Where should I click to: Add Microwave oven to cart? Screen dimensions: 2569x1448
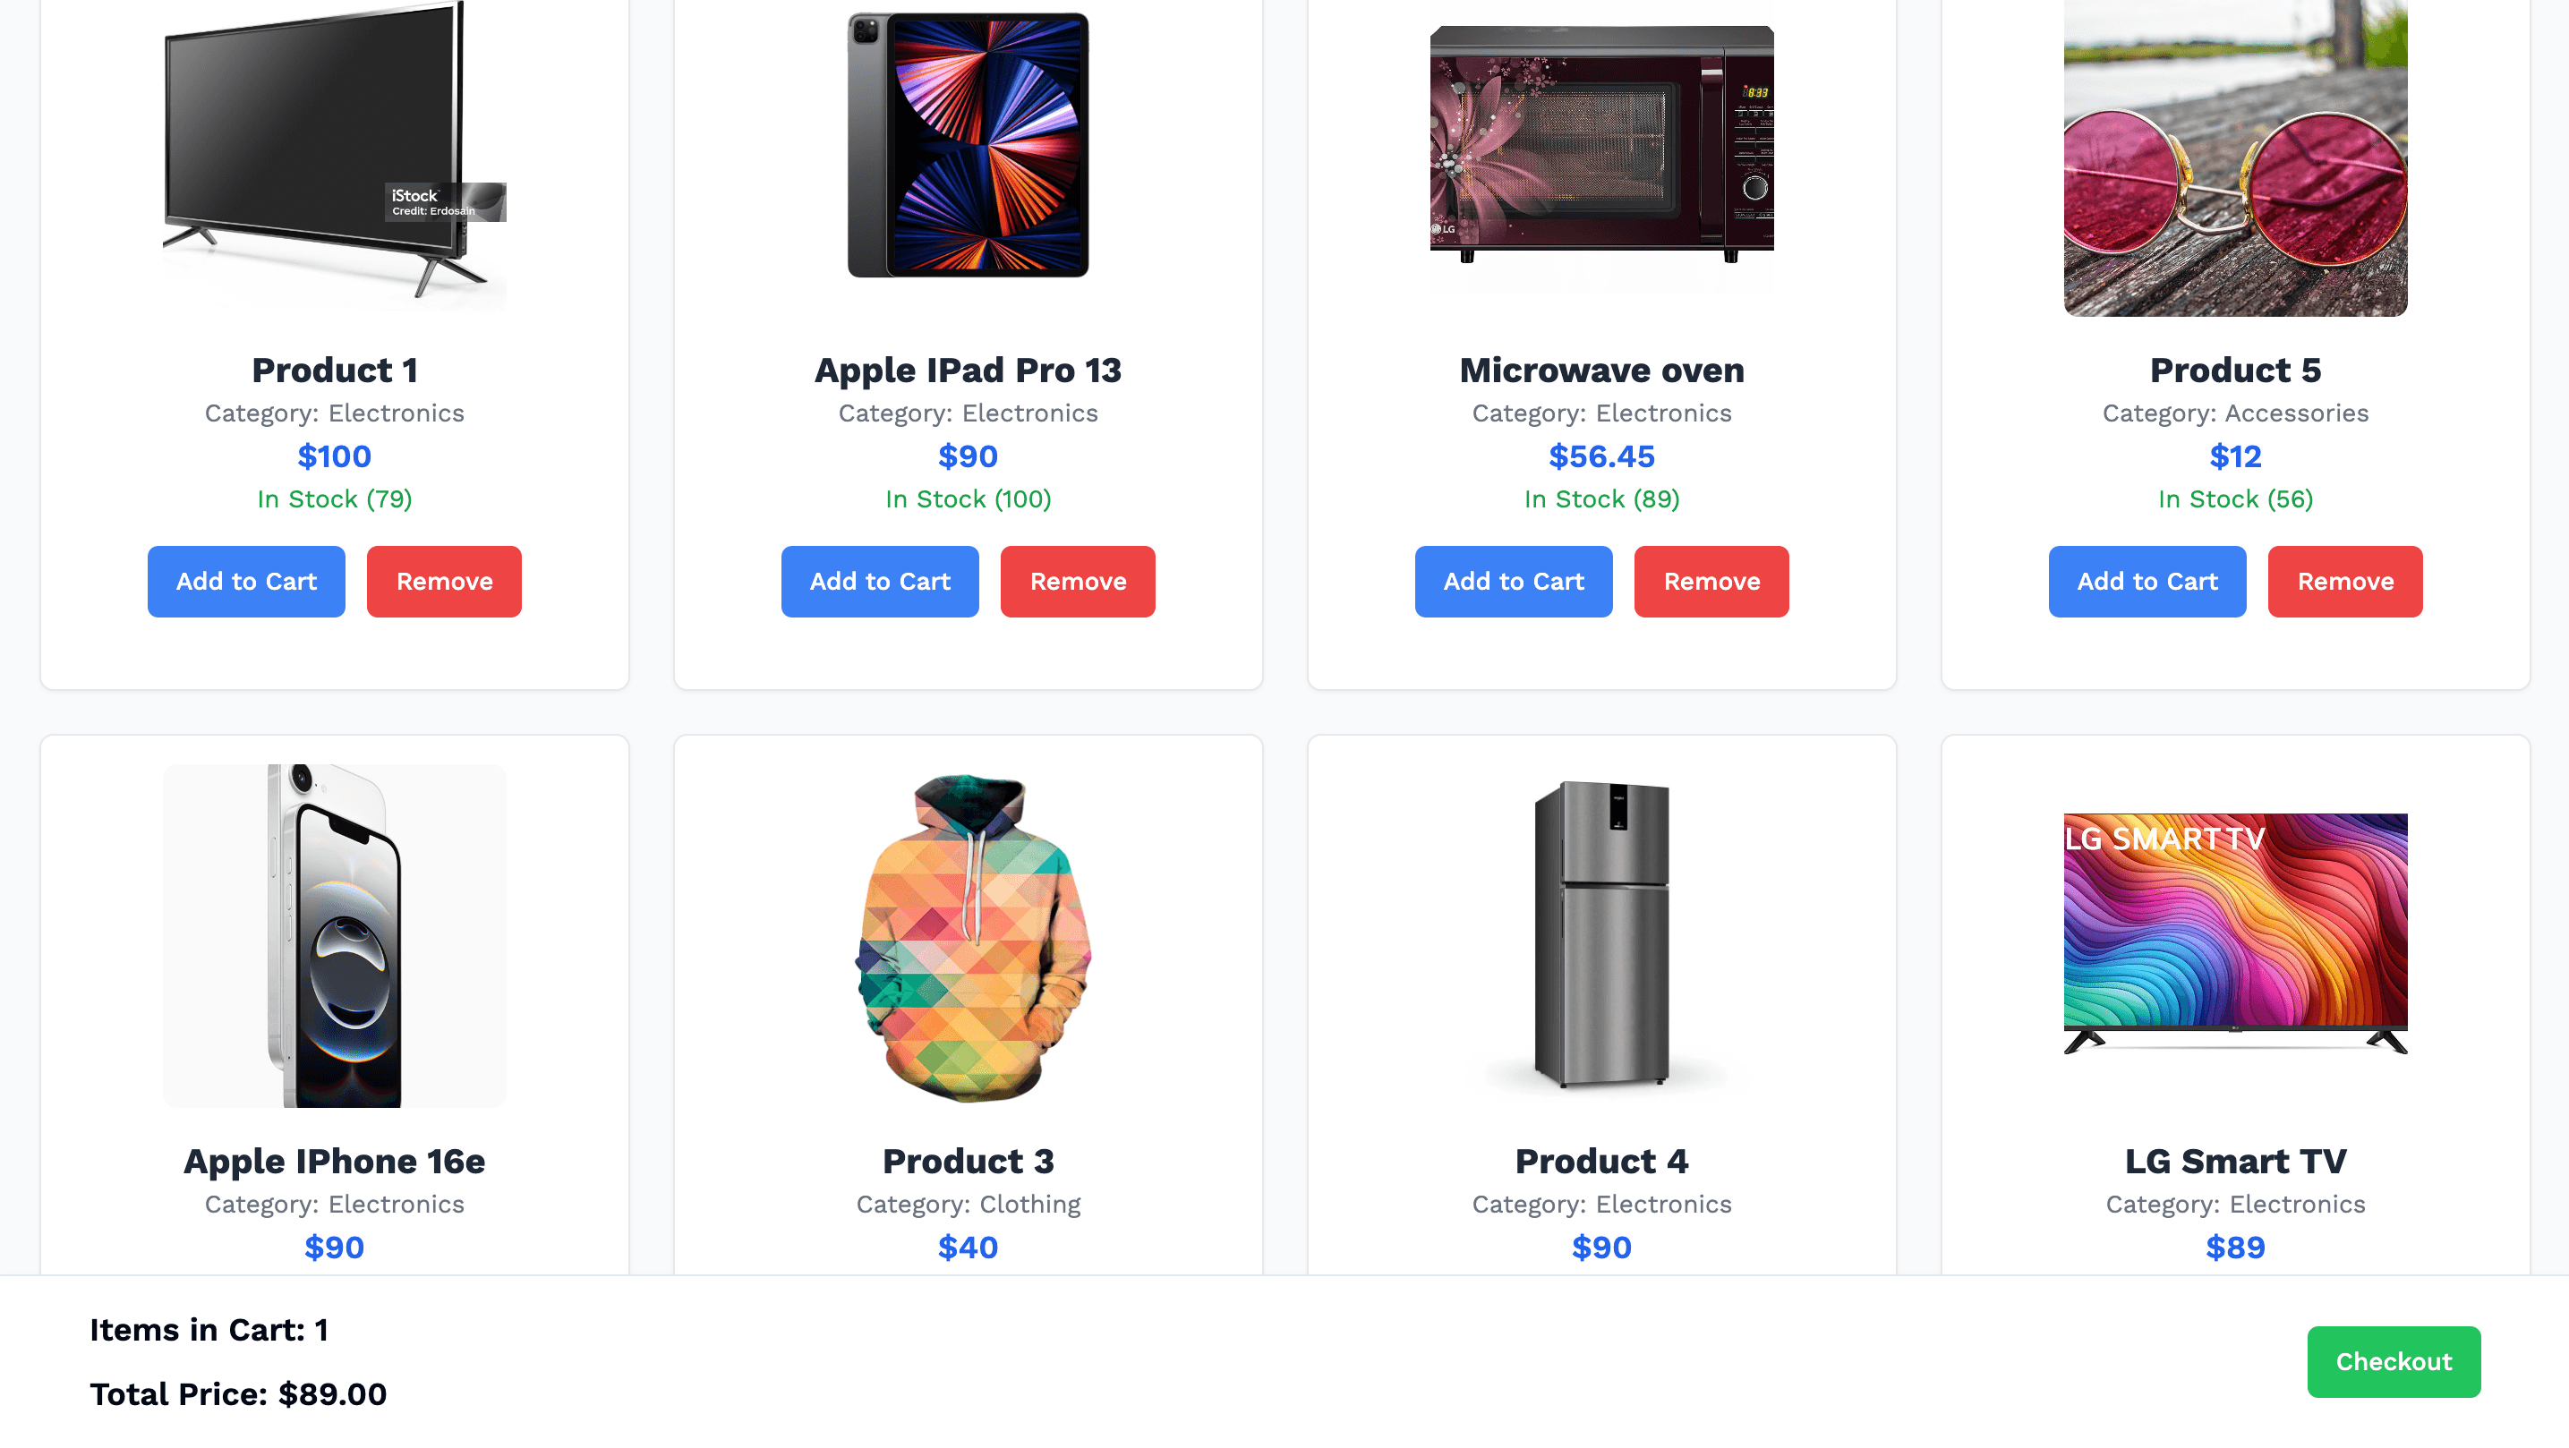click(x=1514, y=582)
